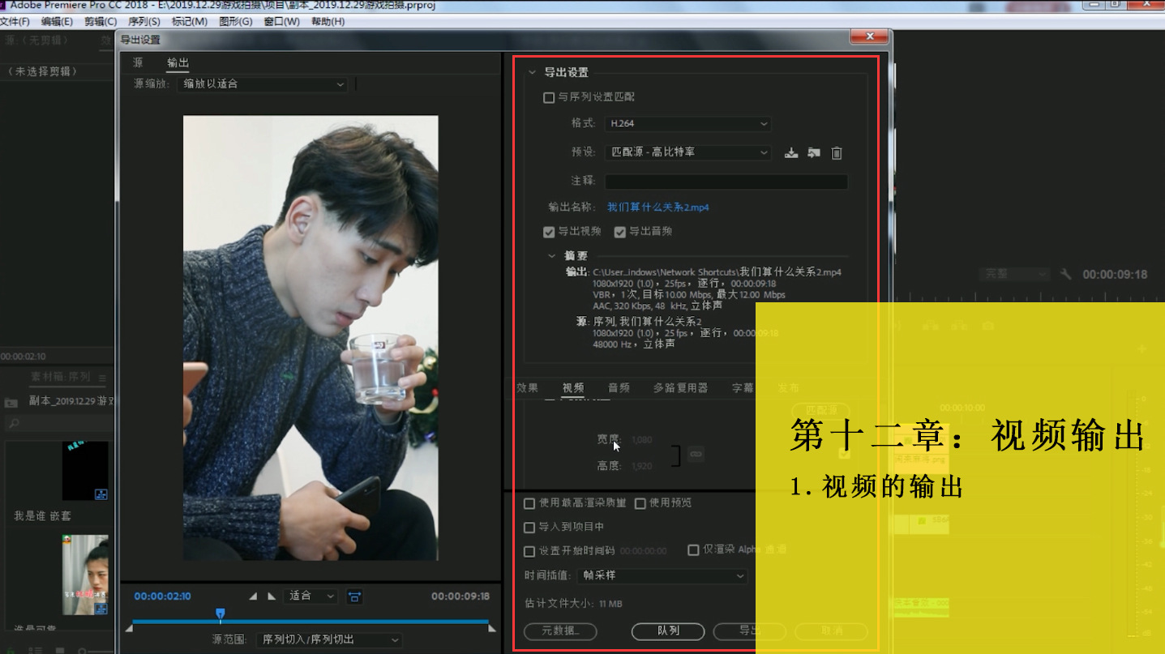
Task: Open the 效果 settings tab
Action: click(x=528, y=388)
